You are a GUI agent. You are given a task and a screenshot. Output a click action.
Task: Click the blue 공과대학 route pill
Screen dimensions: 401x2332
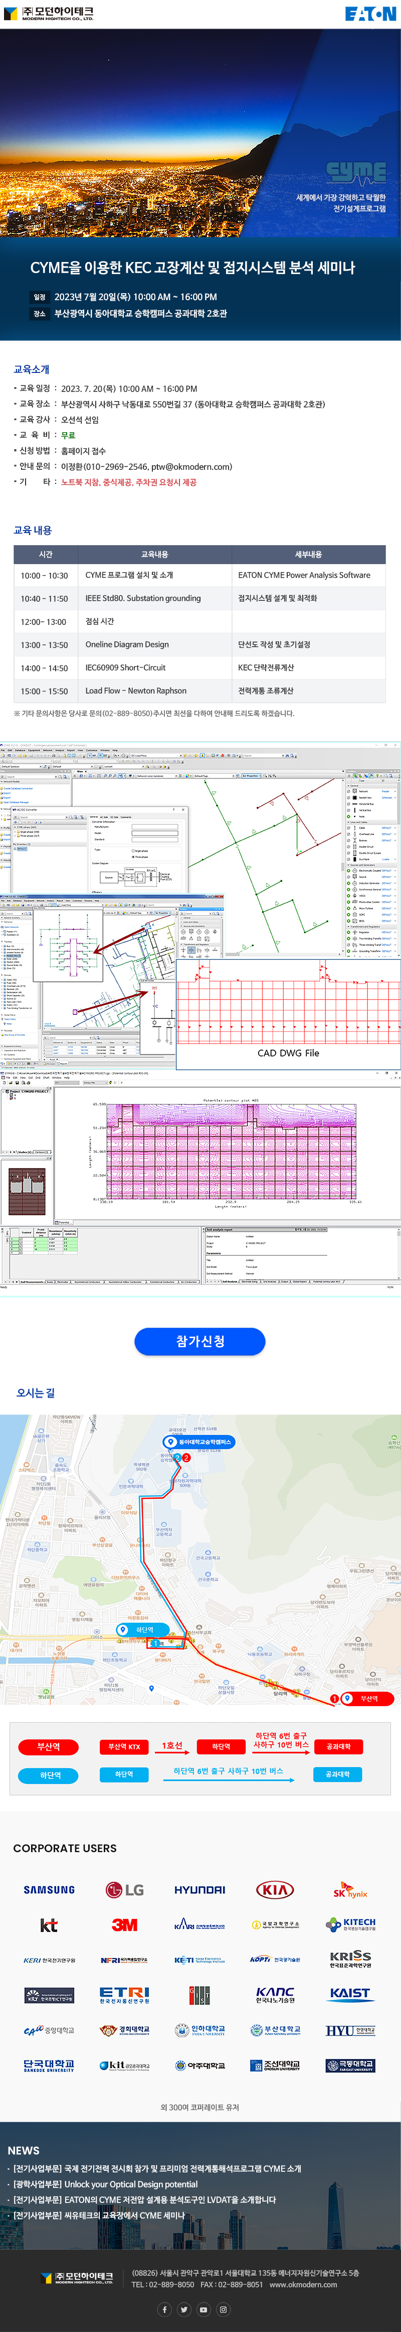click(x=339, y=1774)
